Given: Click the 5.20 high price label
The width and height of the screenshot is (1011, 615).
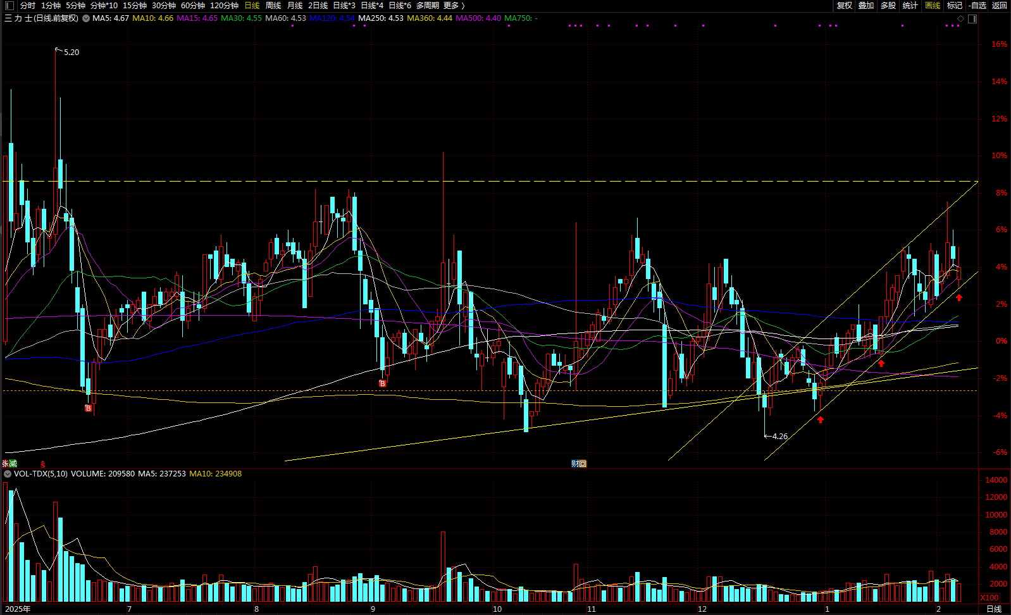Looking at the screenshot, I should tap(71, 53).
